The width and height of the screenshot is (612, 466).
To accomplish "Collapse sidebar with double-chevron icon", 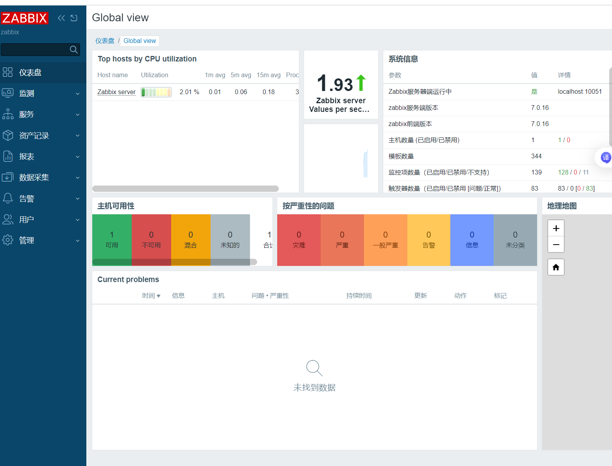I will tap(61, 18).
